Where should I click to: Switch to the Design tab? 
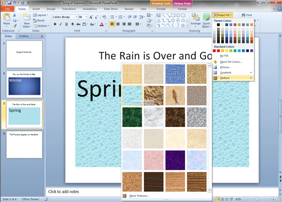tap(51, 9)
